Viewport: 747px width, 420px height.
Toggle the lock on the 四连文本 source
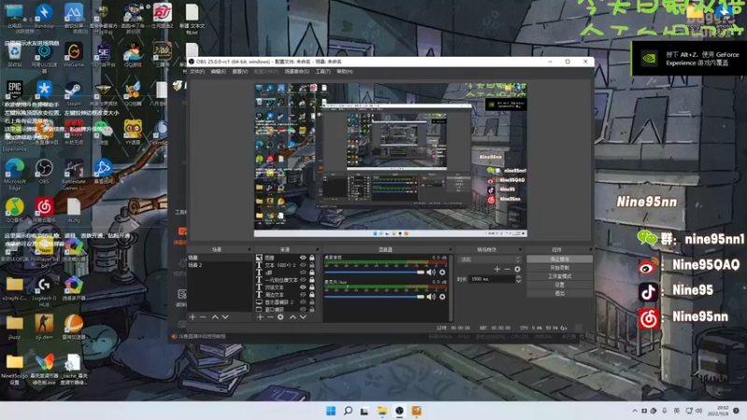click(x=312, y=287)
